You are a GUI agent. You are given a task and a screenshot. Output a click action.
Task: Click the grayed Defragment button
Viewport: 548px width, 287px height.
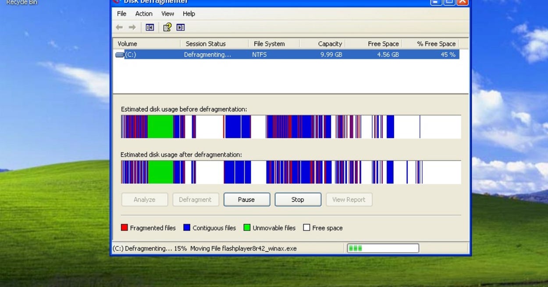(195, 199)
